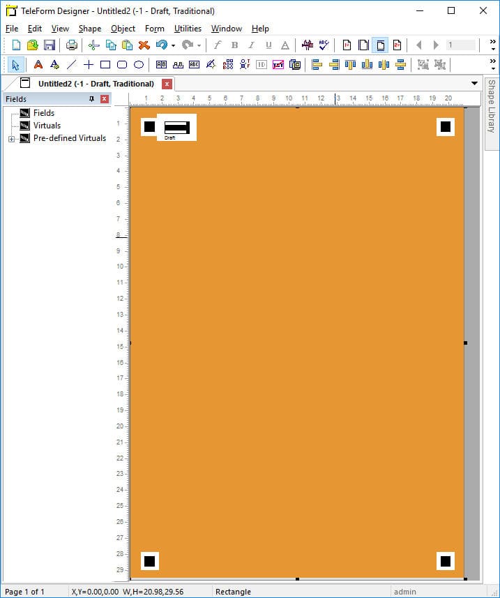Toggle bold text formatting
The image size is (500, 598).
235,45
